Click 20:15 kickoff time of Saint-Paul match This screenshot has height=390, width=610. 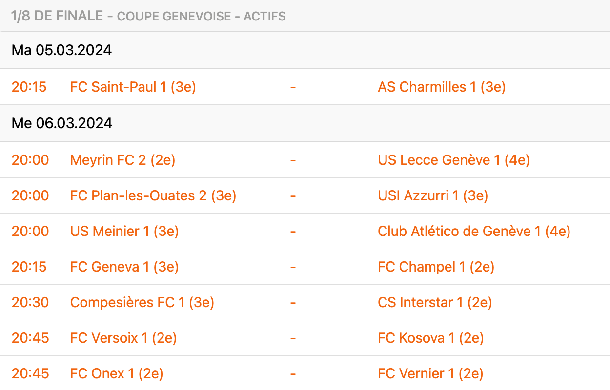point(29,87)
